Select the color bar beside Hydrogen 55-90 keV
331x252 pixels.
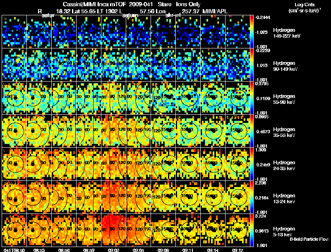252,98
